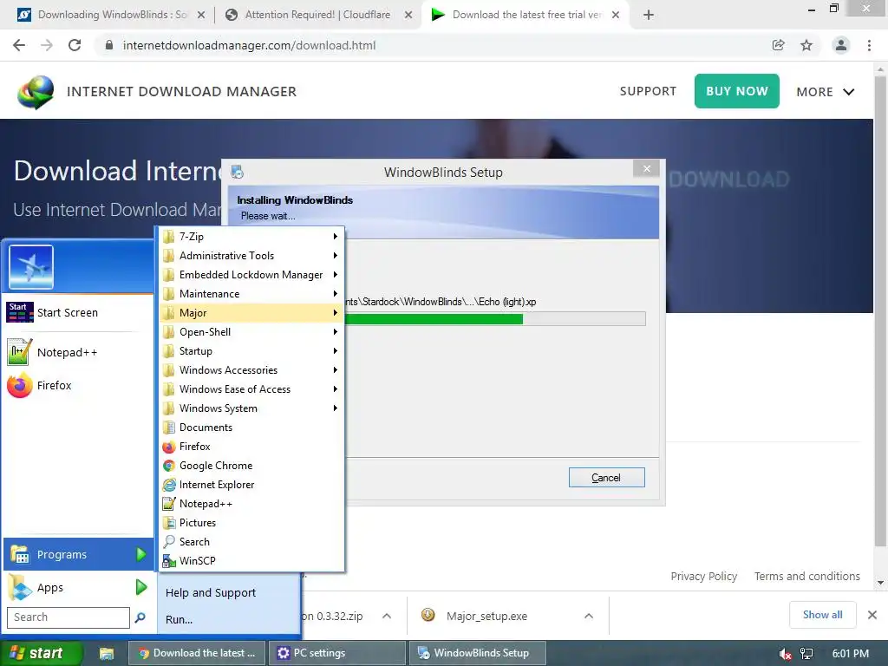
Task: Click the start menu search magnifier button
Action: tap(140, 617)
